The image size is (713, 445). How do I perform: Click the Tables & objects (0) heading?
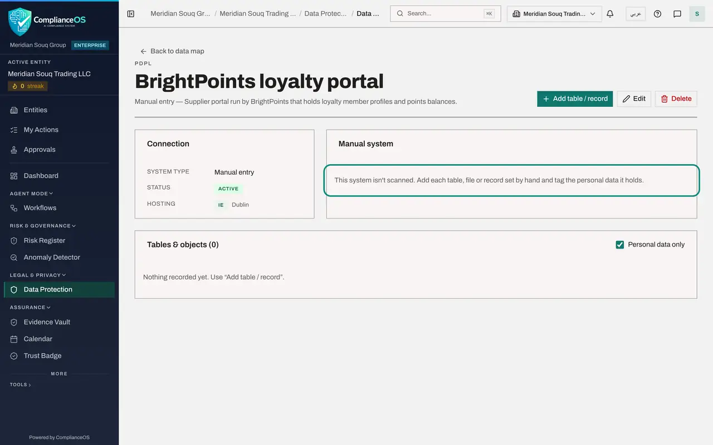pyautogui.click(x=183, y=245)
